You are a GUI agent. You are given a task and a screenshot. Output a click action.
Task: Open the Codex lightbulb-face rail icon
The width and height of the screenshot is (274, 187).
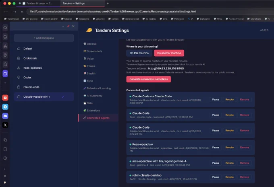pyautogui.click(x=5, y=55)
